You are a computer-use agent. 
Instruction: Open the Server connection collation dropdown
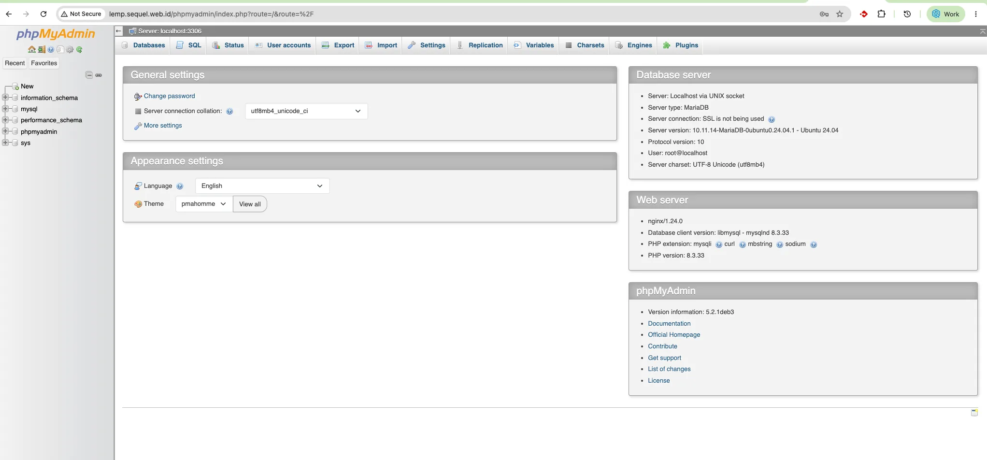pyautogui.click(x=306, y=111)
